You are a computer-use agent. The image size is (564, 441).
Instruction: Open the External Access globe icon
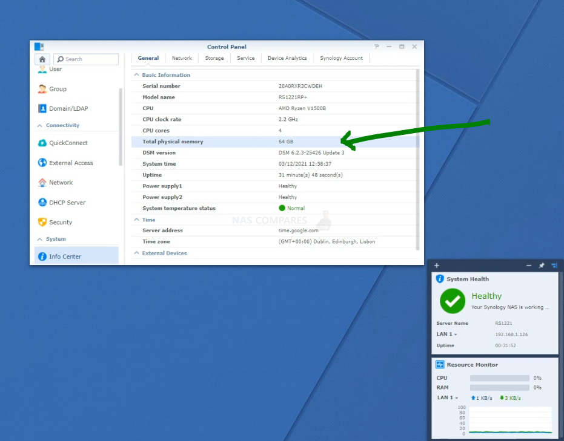(x=42, y=163)
